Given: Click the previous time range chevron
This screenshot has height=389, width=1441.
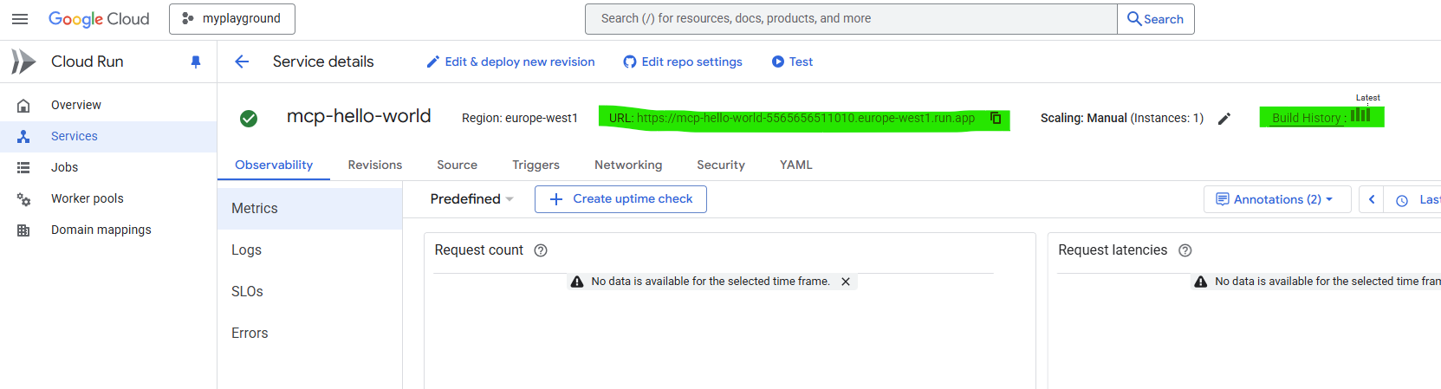Looking at the screenshot, I should coord(1372,199).
